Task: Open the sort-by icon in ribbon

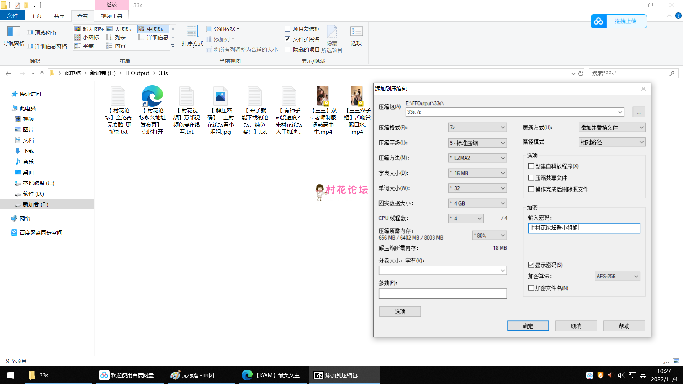Action: coord(192,32)
